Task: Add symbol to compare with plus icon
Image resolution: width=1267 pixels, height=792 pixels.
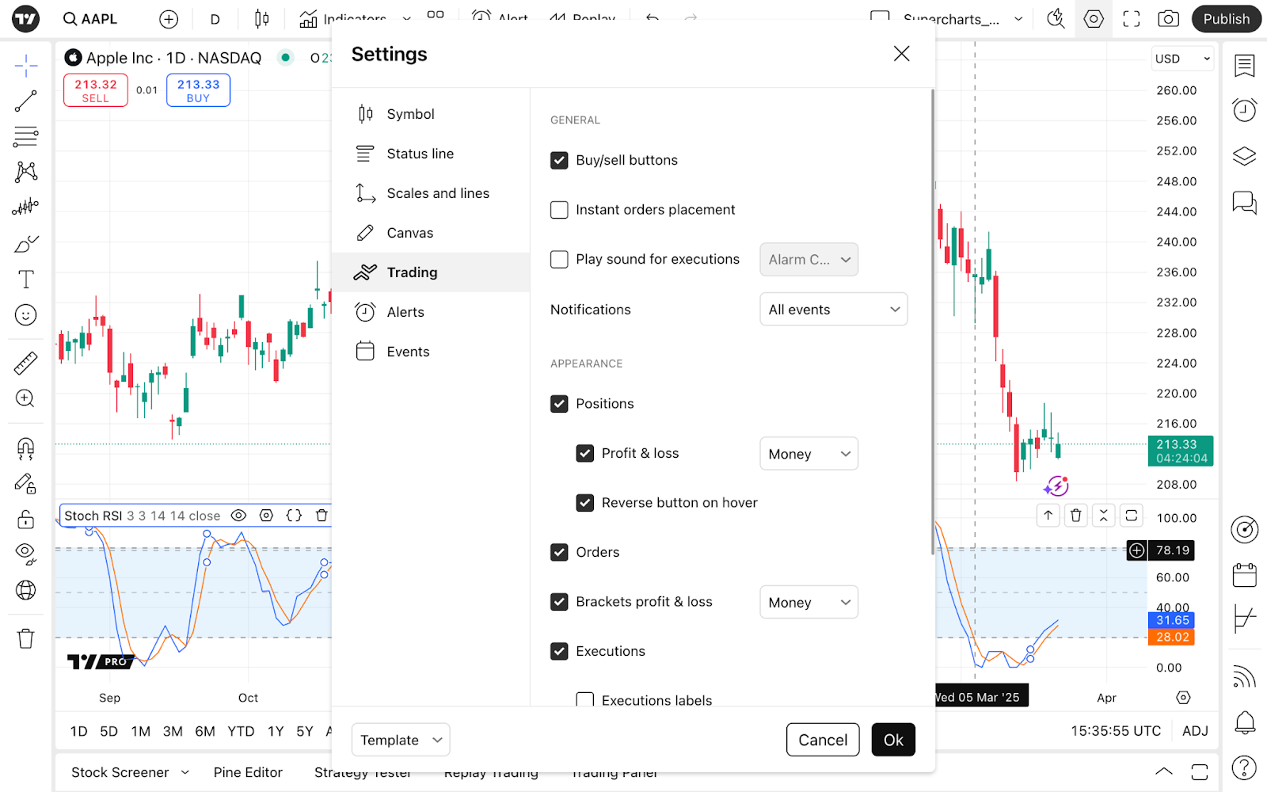Action: click(x=169, y=19)
